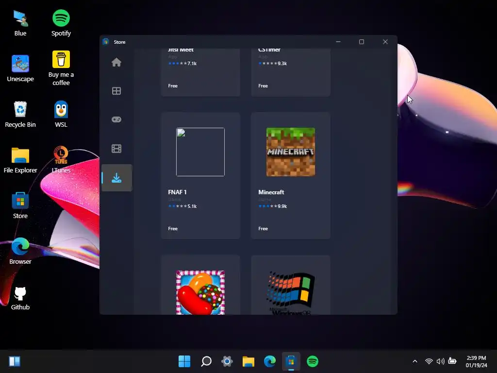Open the LTunes desktop icon
Viewport: 497px width, 373px height.
61,160
